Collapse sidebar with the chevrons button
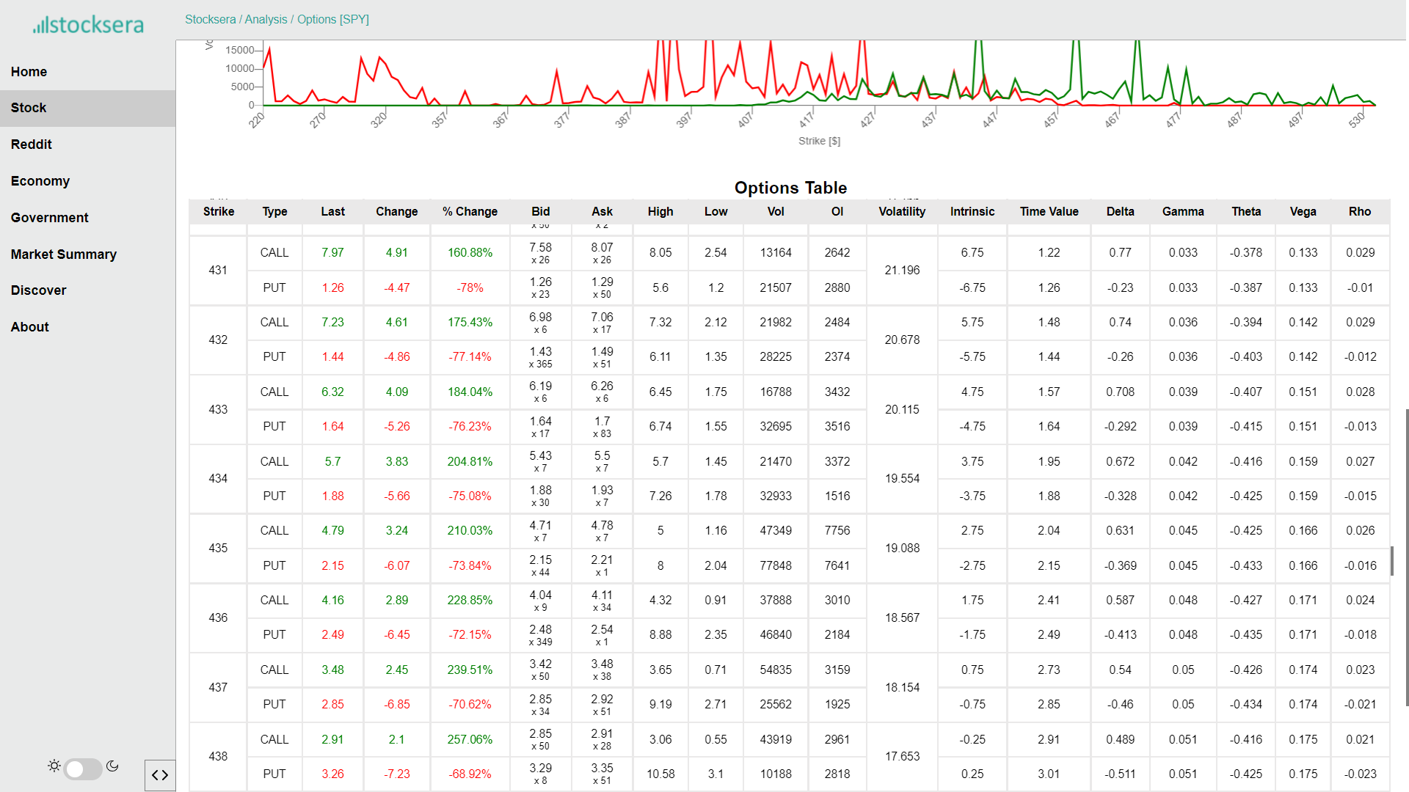Screen dimensions: 1409x792 [x=160, y=775]
